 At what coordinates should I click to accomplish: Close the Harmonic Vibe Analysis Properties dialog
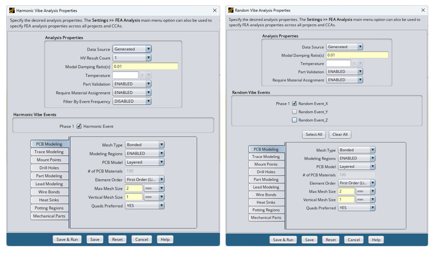pyautogui.click(x=215, y=10)
